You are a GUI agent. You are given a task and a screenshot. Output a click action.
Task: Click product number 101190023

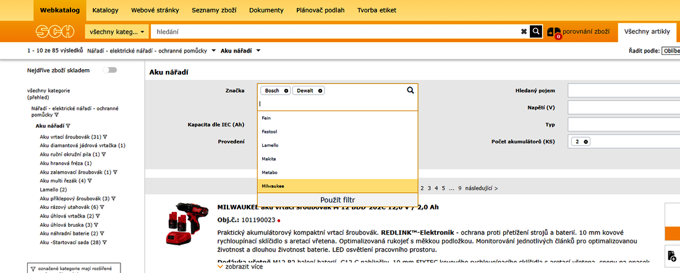258,220
